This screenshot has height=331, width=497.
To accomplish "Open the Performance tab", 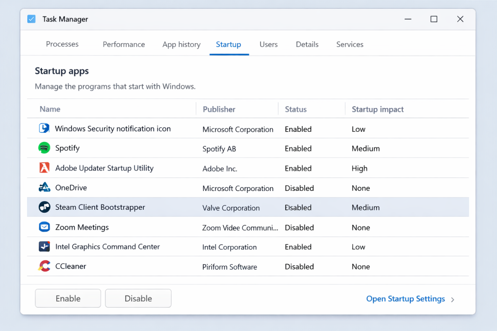I will coord(124,44).
